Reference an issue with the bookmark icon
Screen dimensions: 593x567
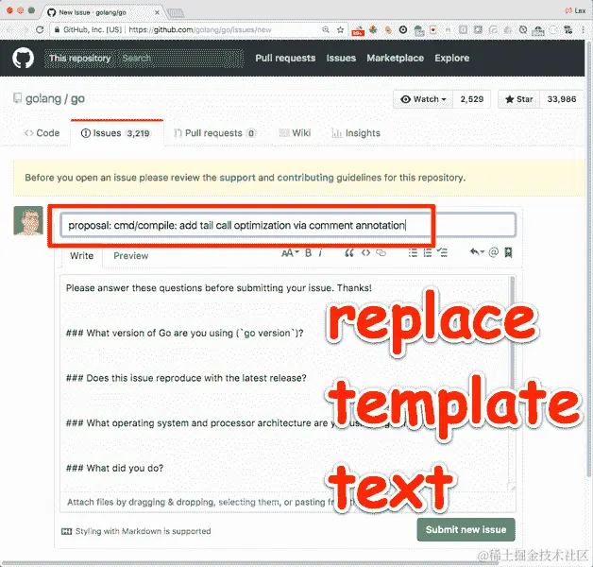click(509, 252)
